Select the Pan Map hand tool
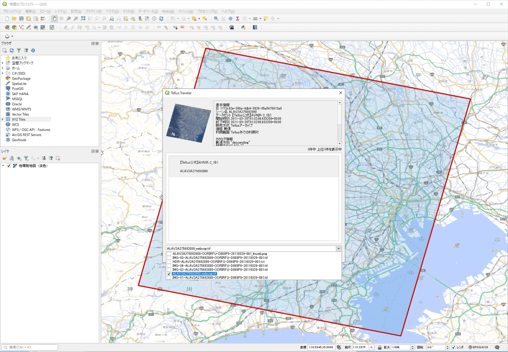The width and height of the screenshot is (508, 352). pyautogui.click(x=54, y=19)
